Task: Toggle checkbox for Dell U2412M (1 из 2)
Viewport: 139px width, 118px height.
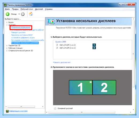Action: click(x=57, y=45)
